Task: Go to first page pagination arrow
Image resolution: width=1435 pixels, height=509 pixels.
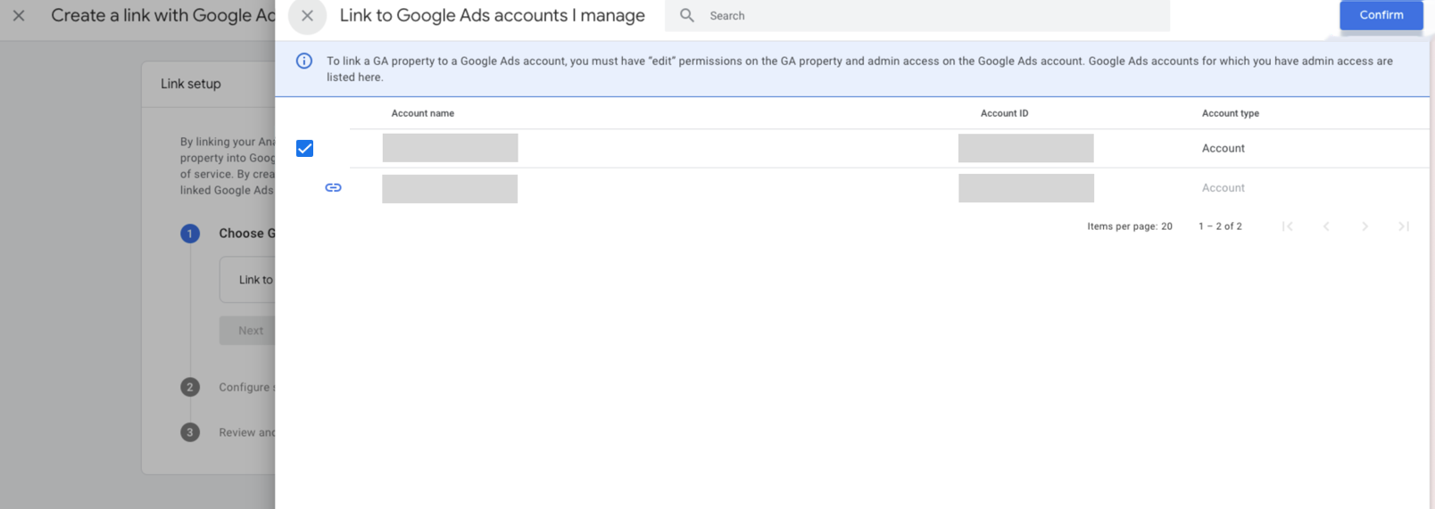Action: pyautogui.click(x=1288, y=226)
